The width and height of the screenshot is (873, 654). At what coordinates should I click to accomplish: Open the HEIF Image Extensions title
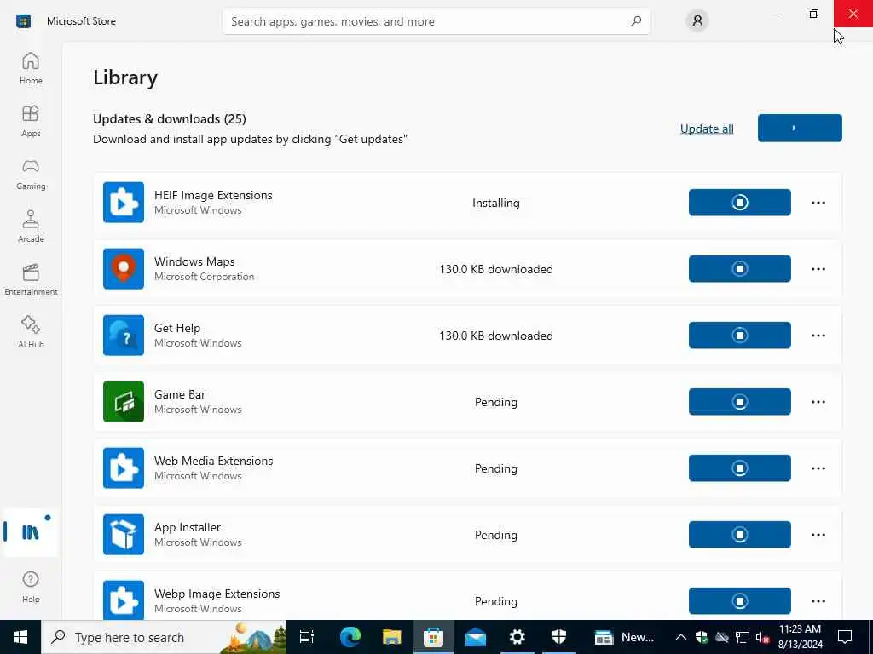213,195
